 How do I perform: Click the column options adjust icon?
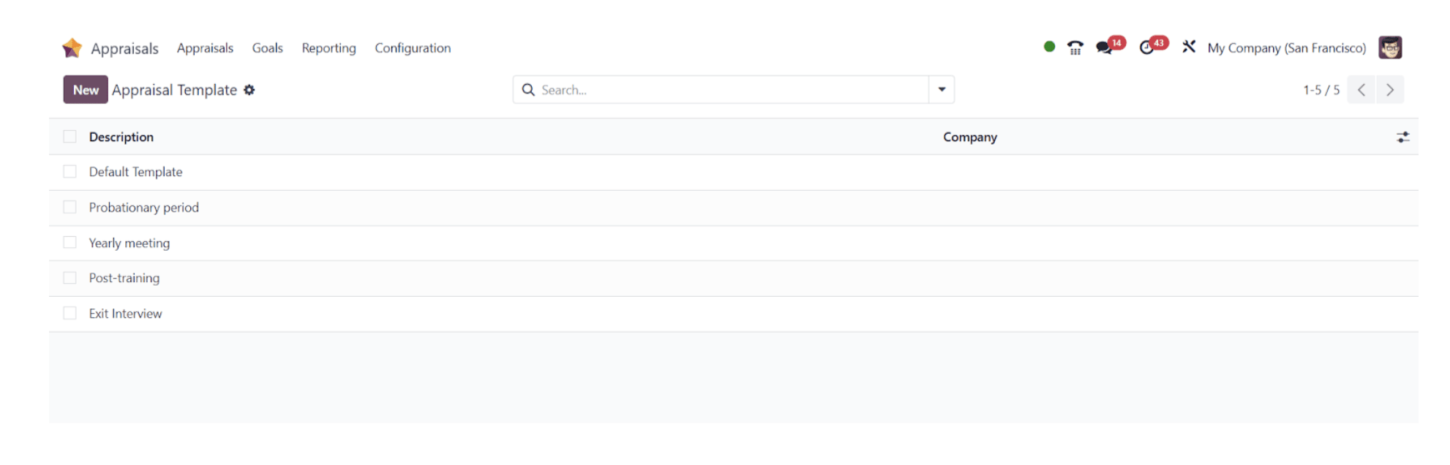click(x=1402, y=137)
